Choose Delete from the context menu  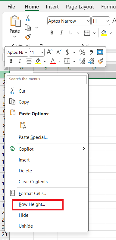click(x=47, y=171)
